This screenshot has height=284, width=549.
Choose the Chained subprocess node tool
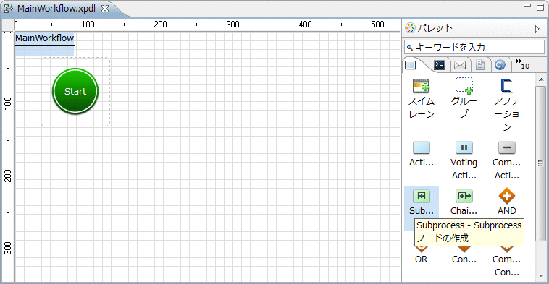464,202
